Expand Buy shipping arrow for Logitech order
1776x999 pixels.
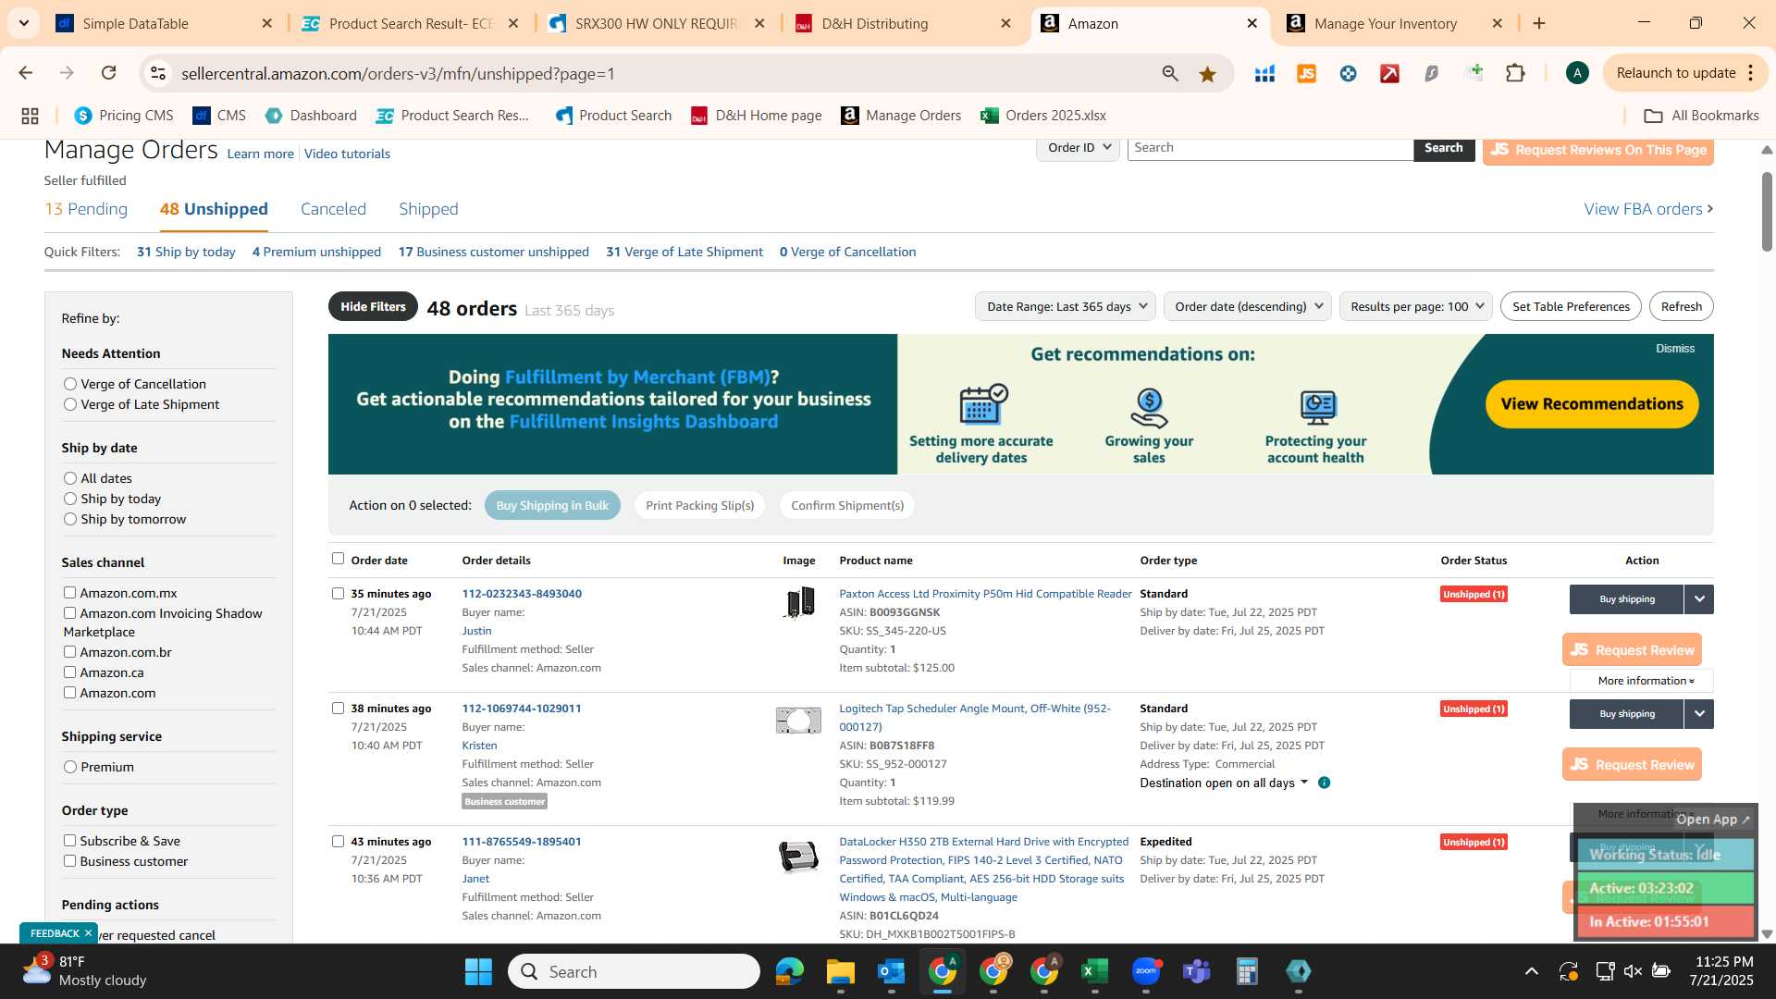[x=1699, y=713]
